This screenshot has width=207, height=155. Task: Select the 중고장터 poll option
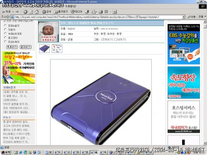(x=5, y=38)
